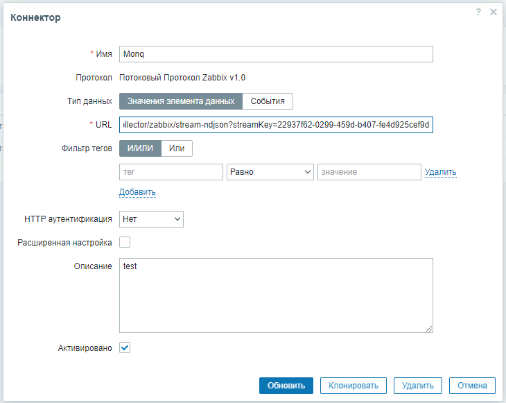Click inside the URL input field
Viewport: 506px width, 403px height.
(276, 125)
